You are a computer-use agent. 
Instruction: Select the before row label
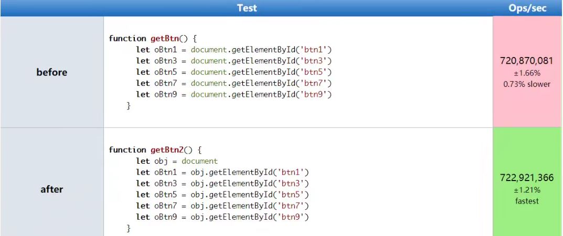52,72
